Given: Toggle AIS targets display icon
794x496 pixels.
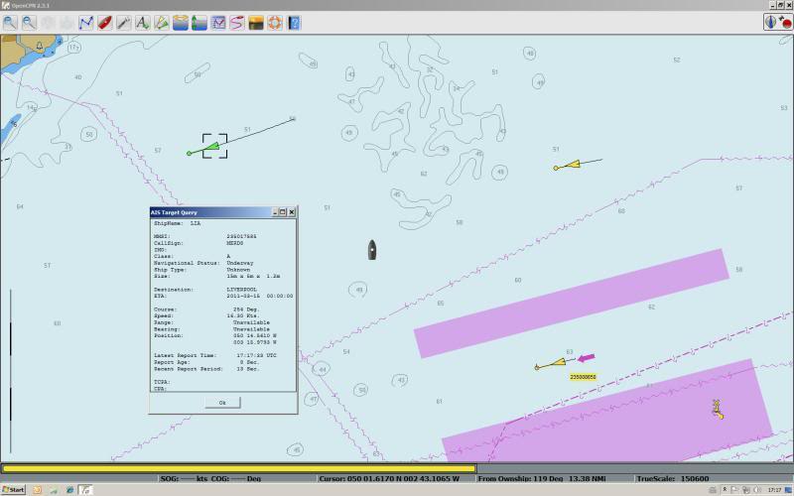Looking at the screenshot, I should pos(161,22).
